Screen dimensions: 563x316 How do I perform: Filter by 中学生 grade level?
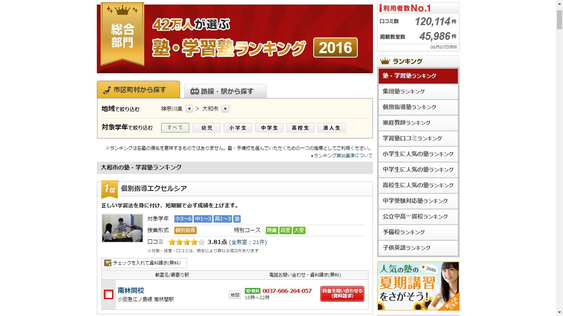(x=269, y=128)
